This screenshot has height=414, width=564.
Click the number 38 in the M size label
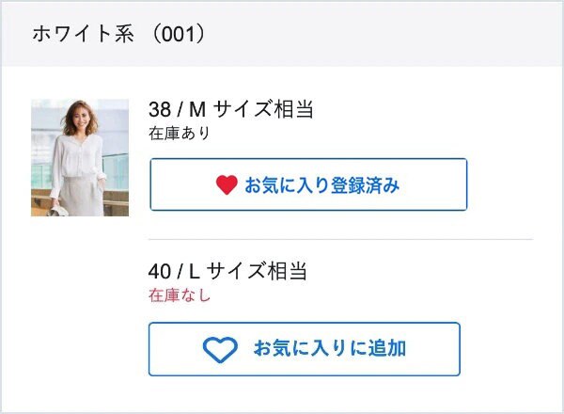click(x=160, y=109)
